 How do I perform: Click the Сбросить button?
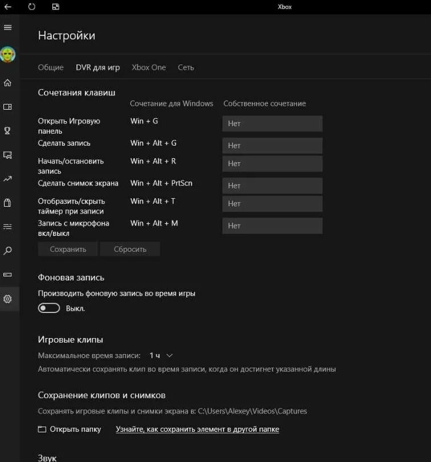(x=130, y=249)
